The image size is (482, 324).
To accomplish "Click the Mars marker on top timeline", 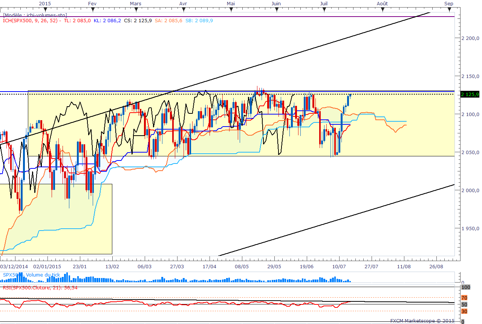I will click(135, 3).
